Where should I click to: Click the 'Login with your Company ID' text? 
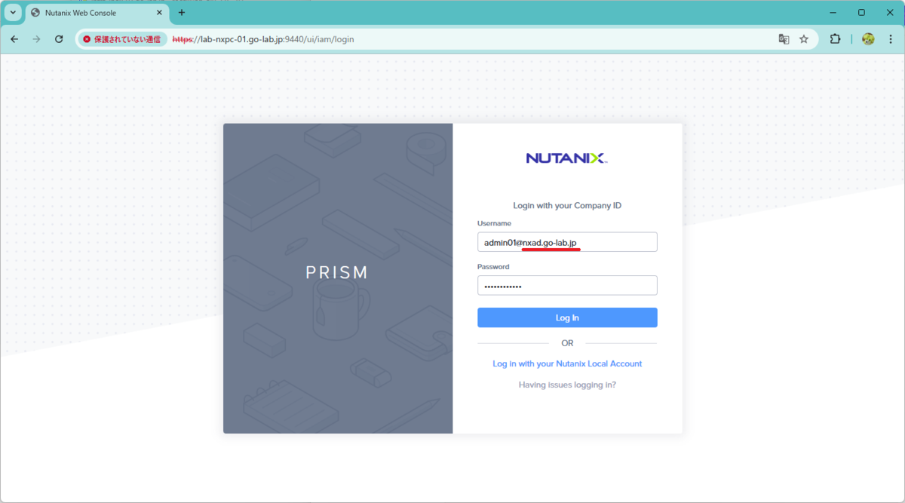coord(567,205)
